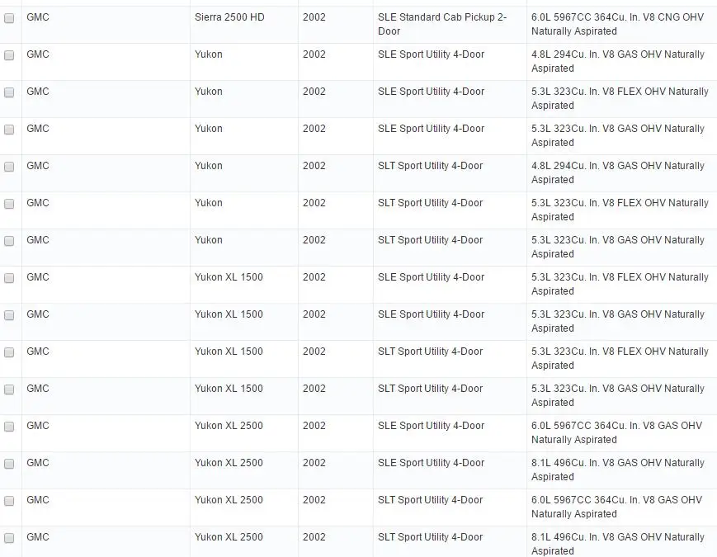
Task: Click 'Yukon XL 1500' in SLT 5.3L GAS row
Action: [x=229, y=389]
